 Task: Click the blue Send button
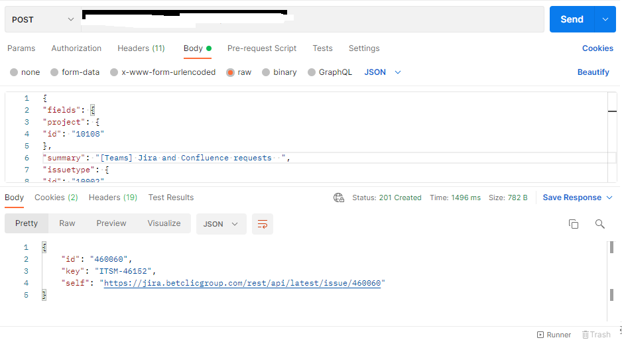(572, 19)
